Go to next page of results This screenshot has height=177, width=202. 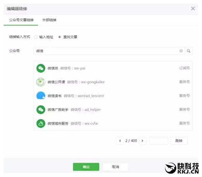pyautogui.click(x=142, y=141)
